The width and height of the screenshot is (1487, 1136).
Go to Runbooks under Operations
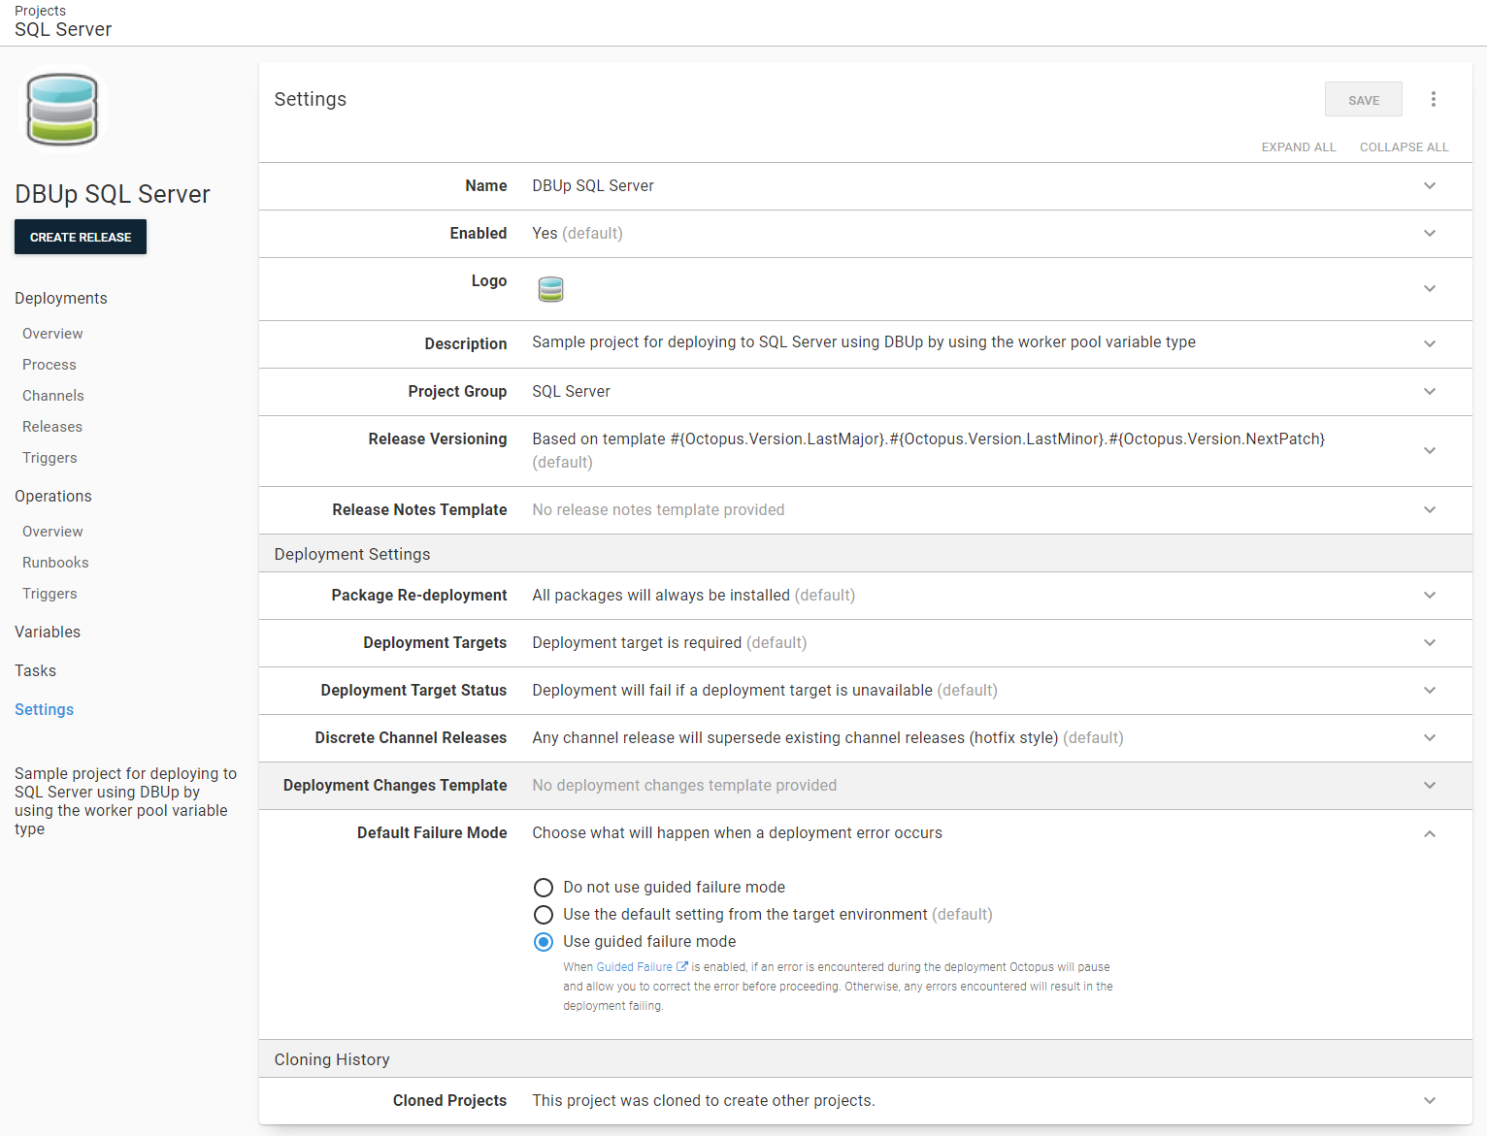tap(55, 563)
